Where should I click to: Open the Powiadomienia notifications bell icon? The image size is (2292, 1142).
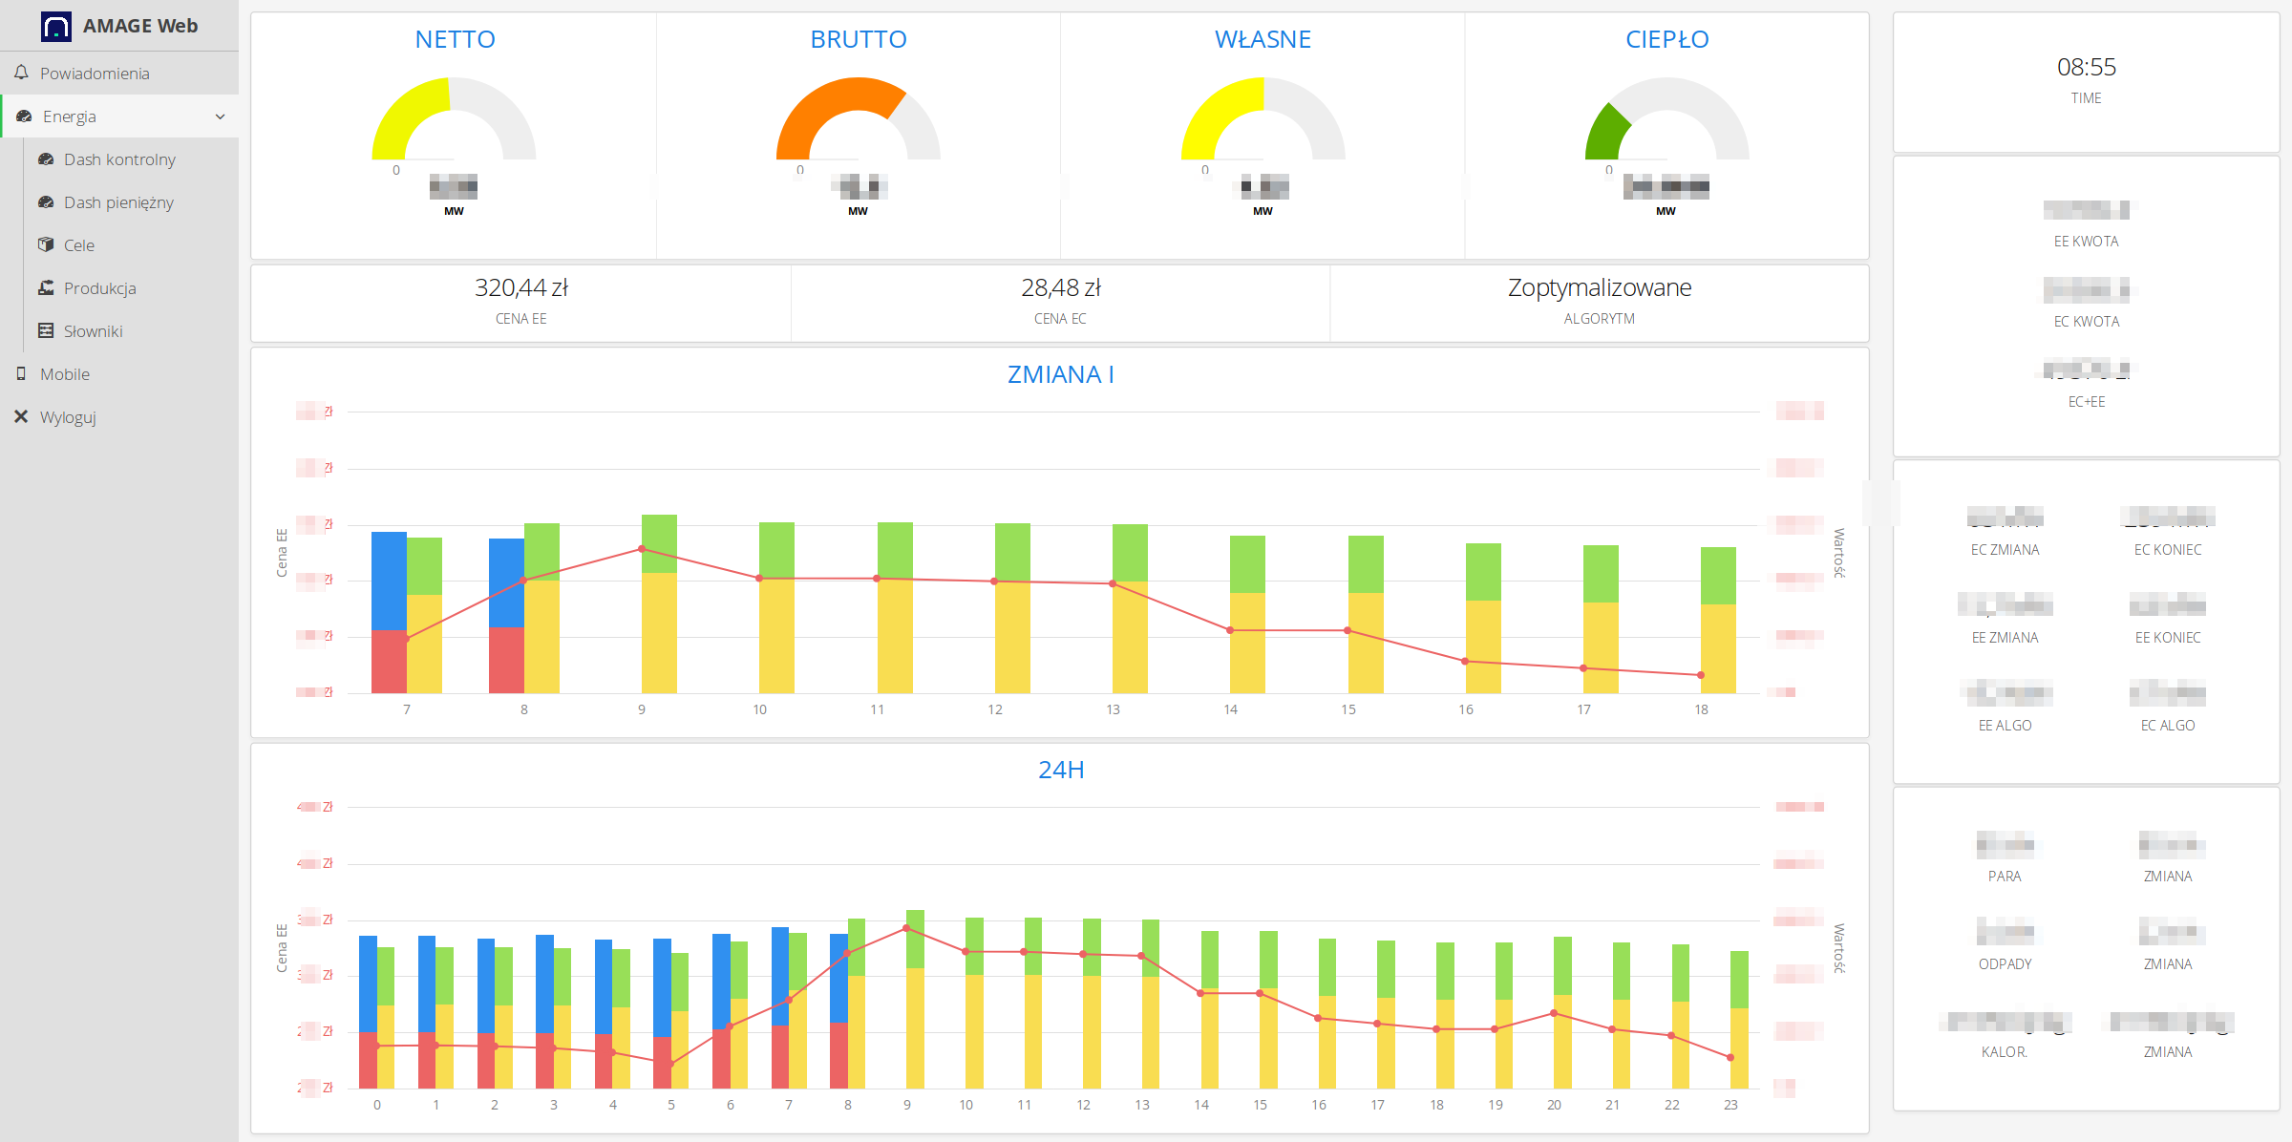pyautogui.click(x=22, y=73)
